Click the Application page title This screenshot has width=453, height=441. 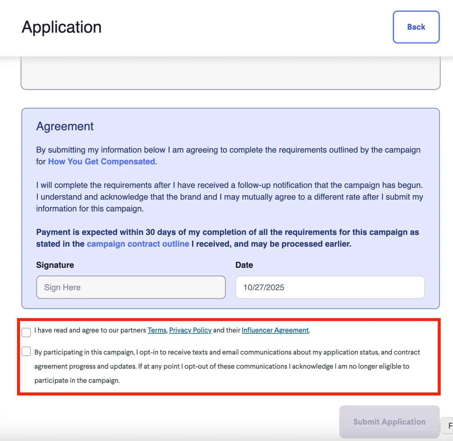click(x=61, y=27)
